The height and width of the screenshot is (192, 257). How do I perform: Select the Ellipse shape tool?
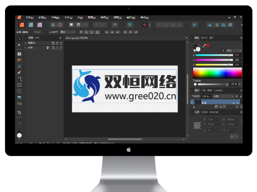[19, 91]
